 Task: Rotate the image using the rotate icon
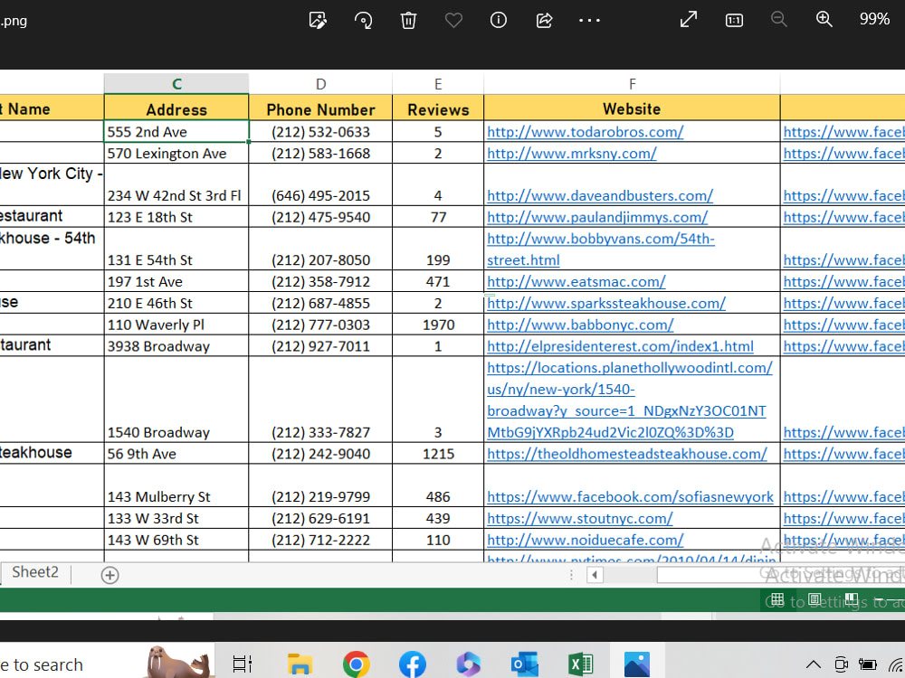363,20
